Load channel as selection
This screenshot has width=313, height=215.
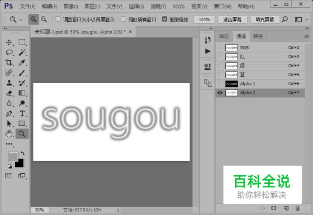coord(263,208)
